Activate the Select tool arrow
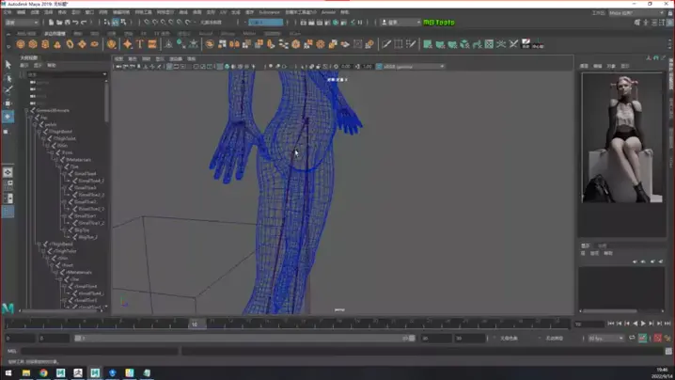675x380 pixels. [x=8, y=65]
